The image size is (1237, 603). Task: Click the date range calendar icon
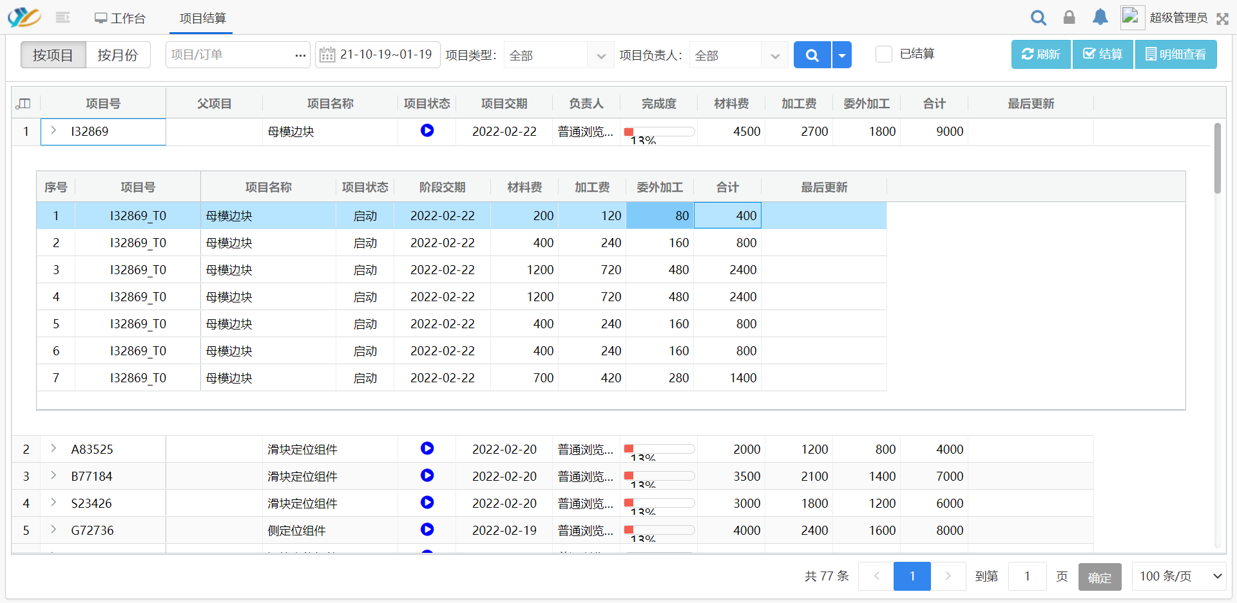(x=327, y=55)
